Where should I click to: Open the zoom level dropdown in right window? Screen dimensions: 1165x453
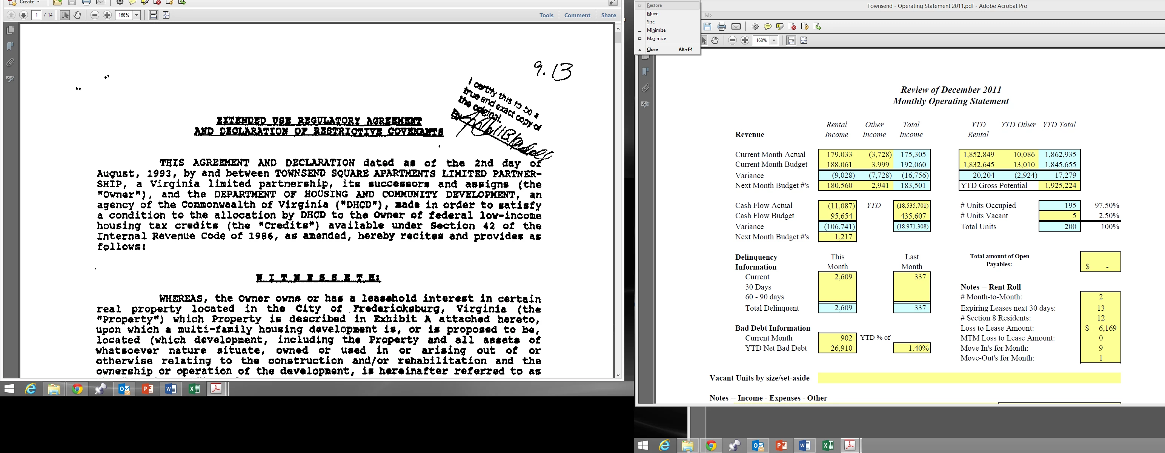point(774,40)
